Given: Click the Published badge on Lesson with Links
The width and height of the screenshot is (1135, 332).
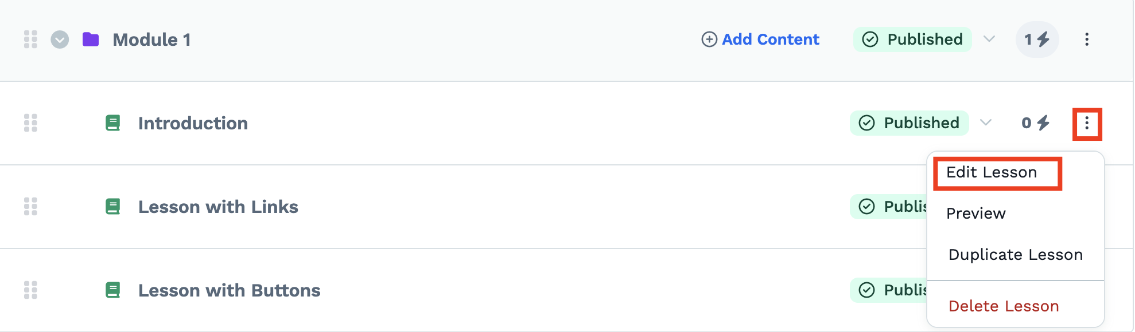Looking at the screenshot, I should click(x=888, y=207).
